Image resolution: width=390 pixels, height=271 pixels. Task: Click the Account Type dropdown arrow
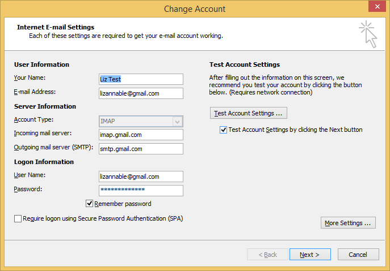[x=177, y=122]
